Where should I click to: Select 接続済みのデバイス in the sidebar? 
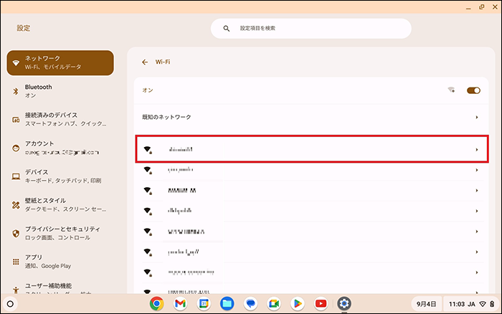(x=60, y=119)
